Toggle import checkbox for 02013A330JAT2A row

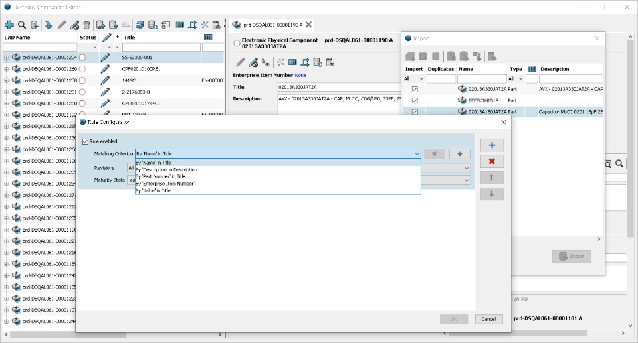tap(415, 89)
